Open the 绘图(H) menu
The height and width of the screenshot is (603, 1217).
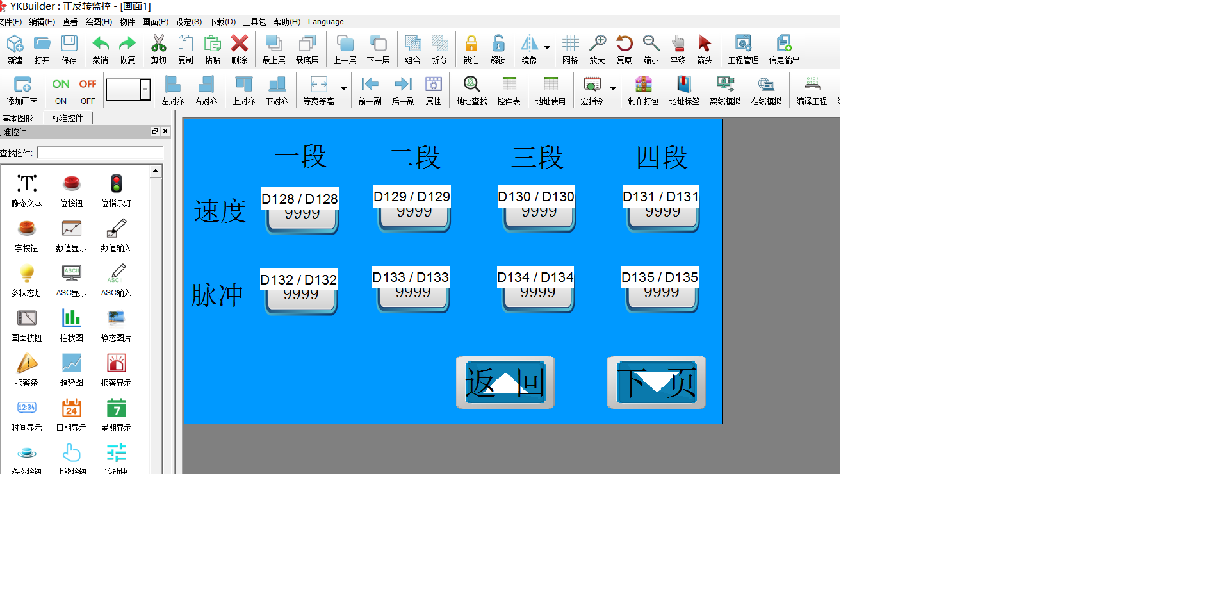click(99, 22)
